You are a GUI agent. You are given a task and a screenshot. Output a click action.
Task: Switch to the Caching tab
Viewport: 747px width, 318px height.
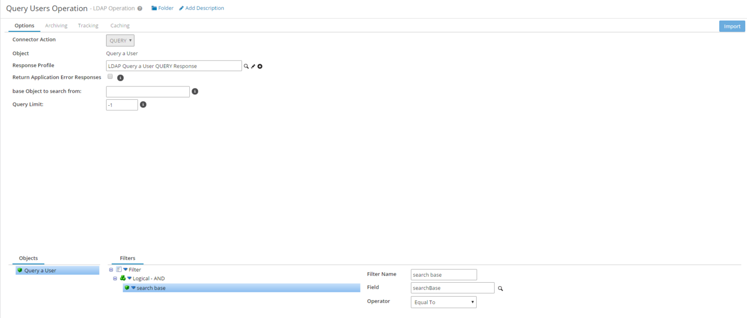point(120,25)
